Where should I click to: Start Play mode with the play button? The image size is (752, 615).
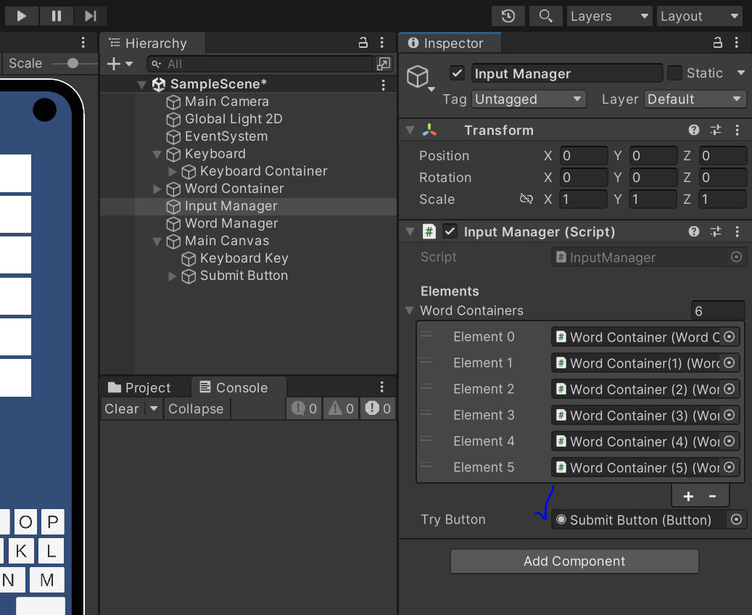(22, 16)
